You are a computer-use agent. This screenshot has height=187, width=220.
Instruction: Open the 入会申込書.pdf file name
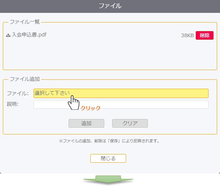[29, 35]
